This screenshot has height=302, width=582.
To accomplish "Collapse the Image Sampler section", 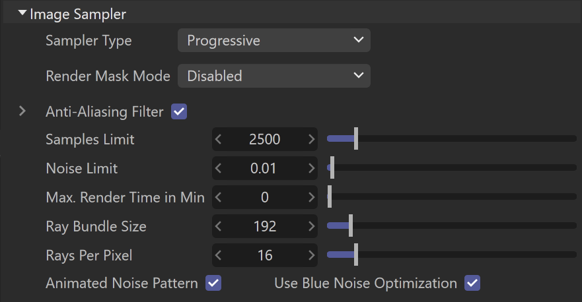I will [22, 13].
